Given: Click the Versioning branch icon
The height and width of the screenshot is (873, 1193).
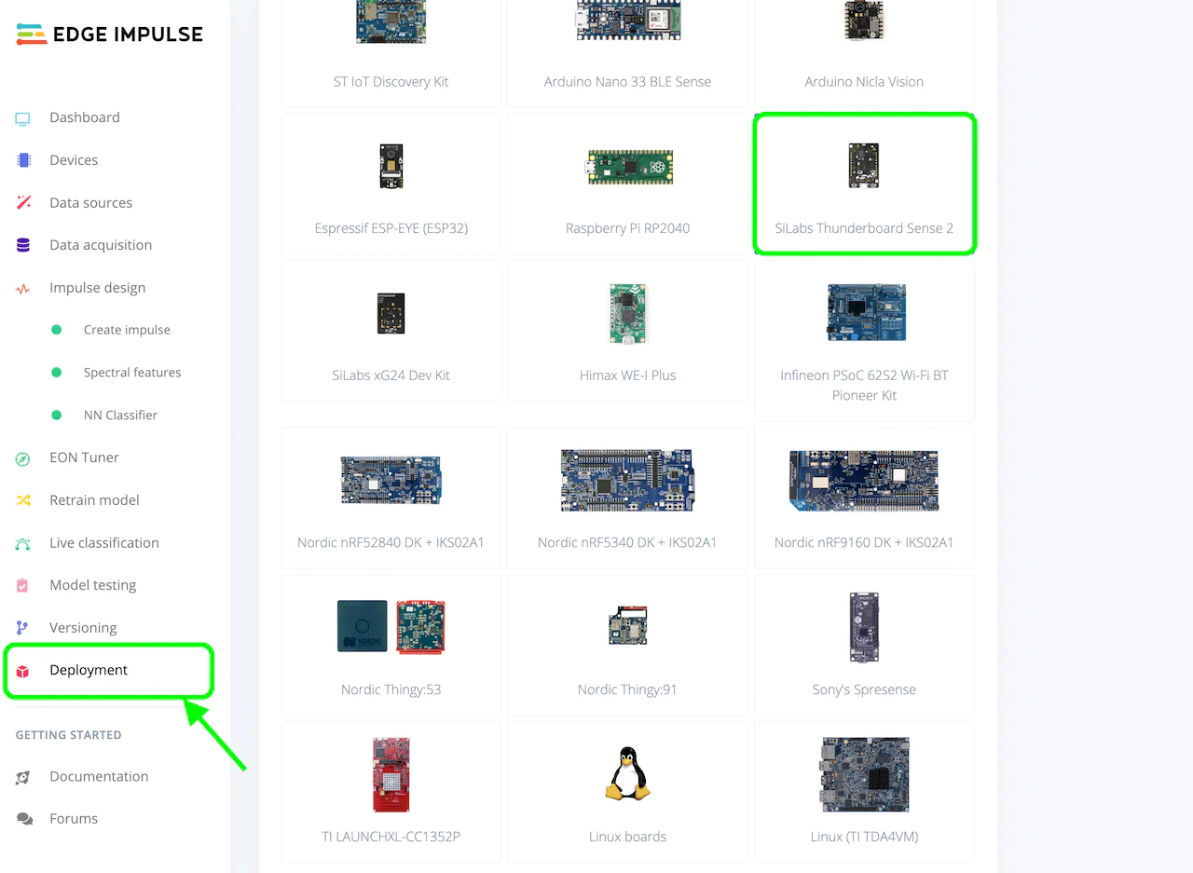Looking at the screenshot, I should coord(23,628).
